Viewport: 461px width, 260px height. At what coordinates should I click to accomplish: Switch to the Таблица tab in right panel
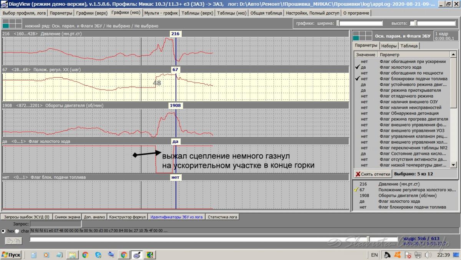click(409, 46)
